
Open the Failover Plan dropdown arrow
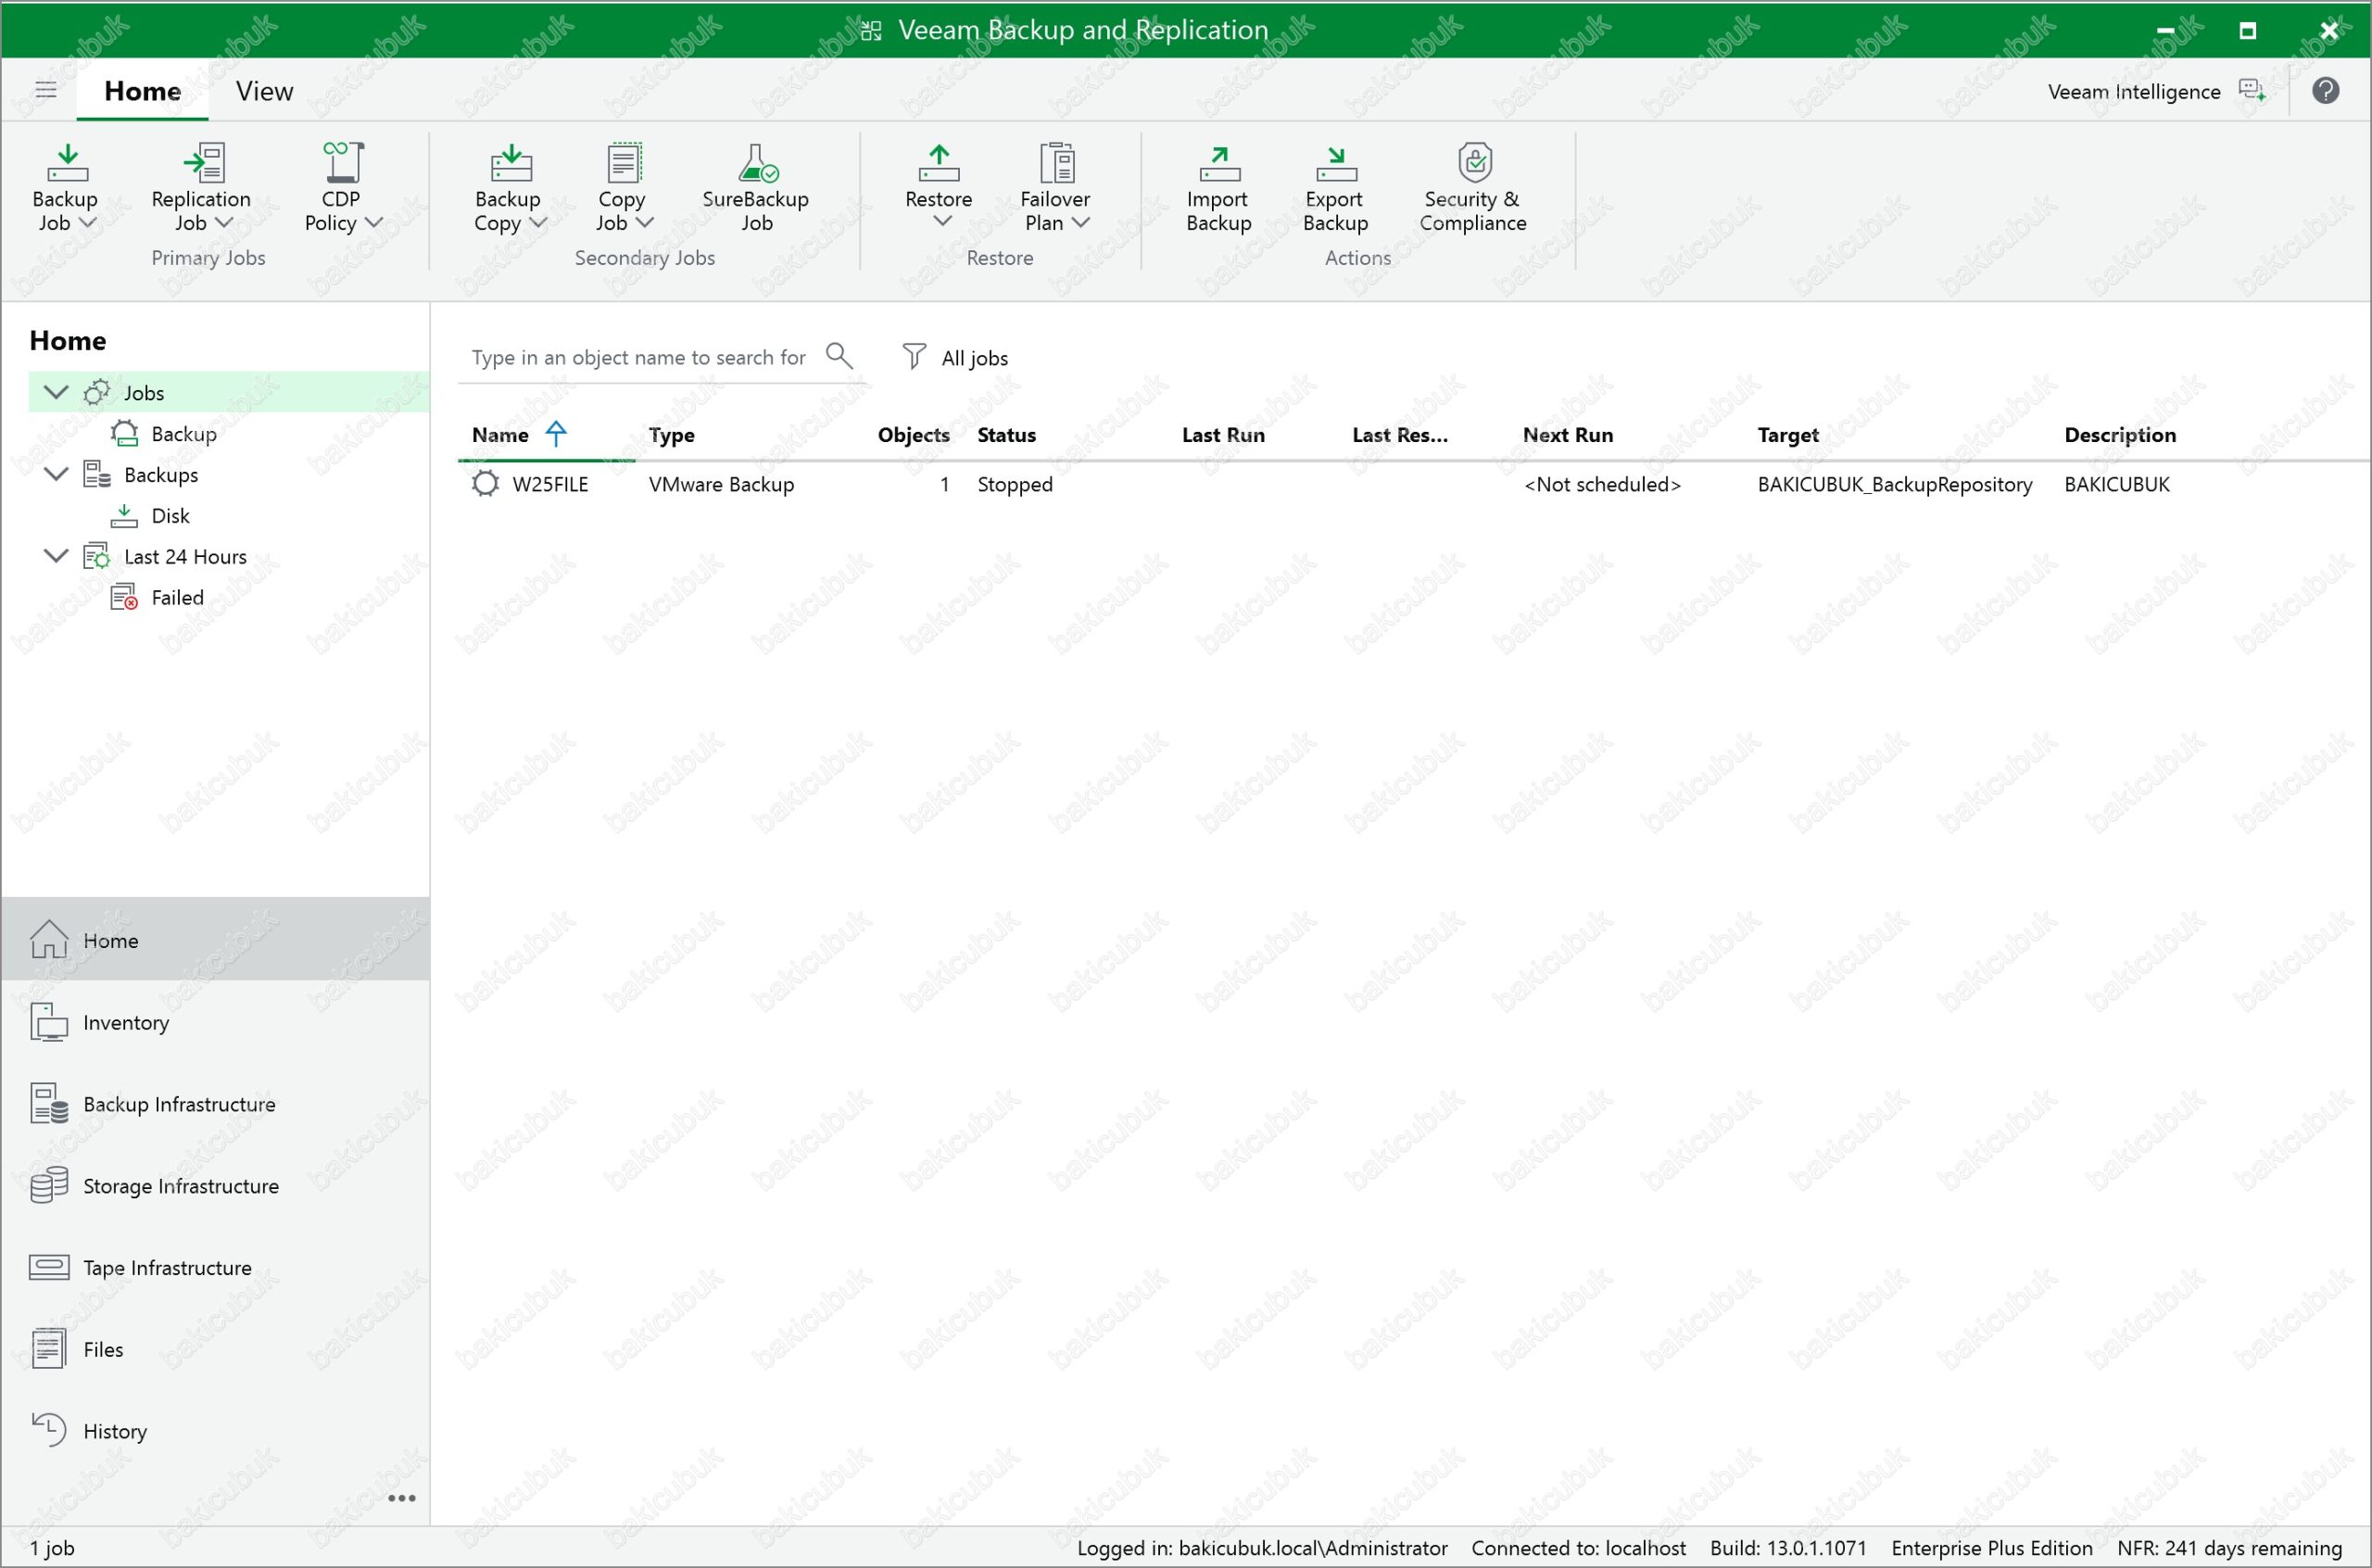(1080, 223)
